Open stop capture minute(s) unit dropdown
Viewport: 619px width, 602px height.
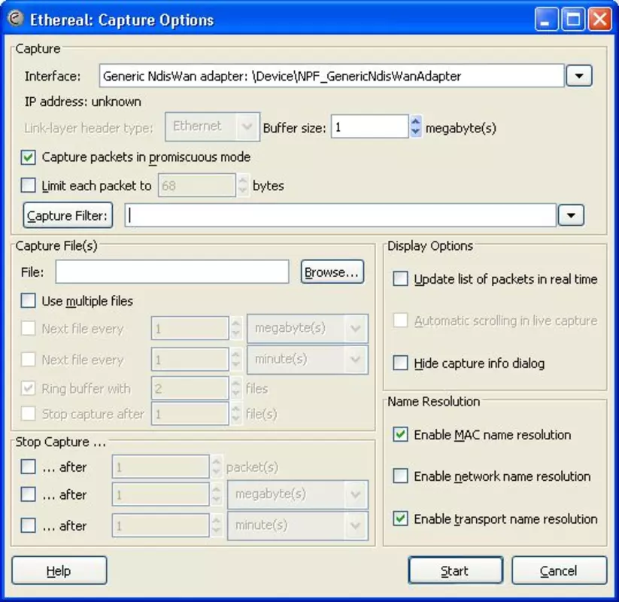pos(298,526)
